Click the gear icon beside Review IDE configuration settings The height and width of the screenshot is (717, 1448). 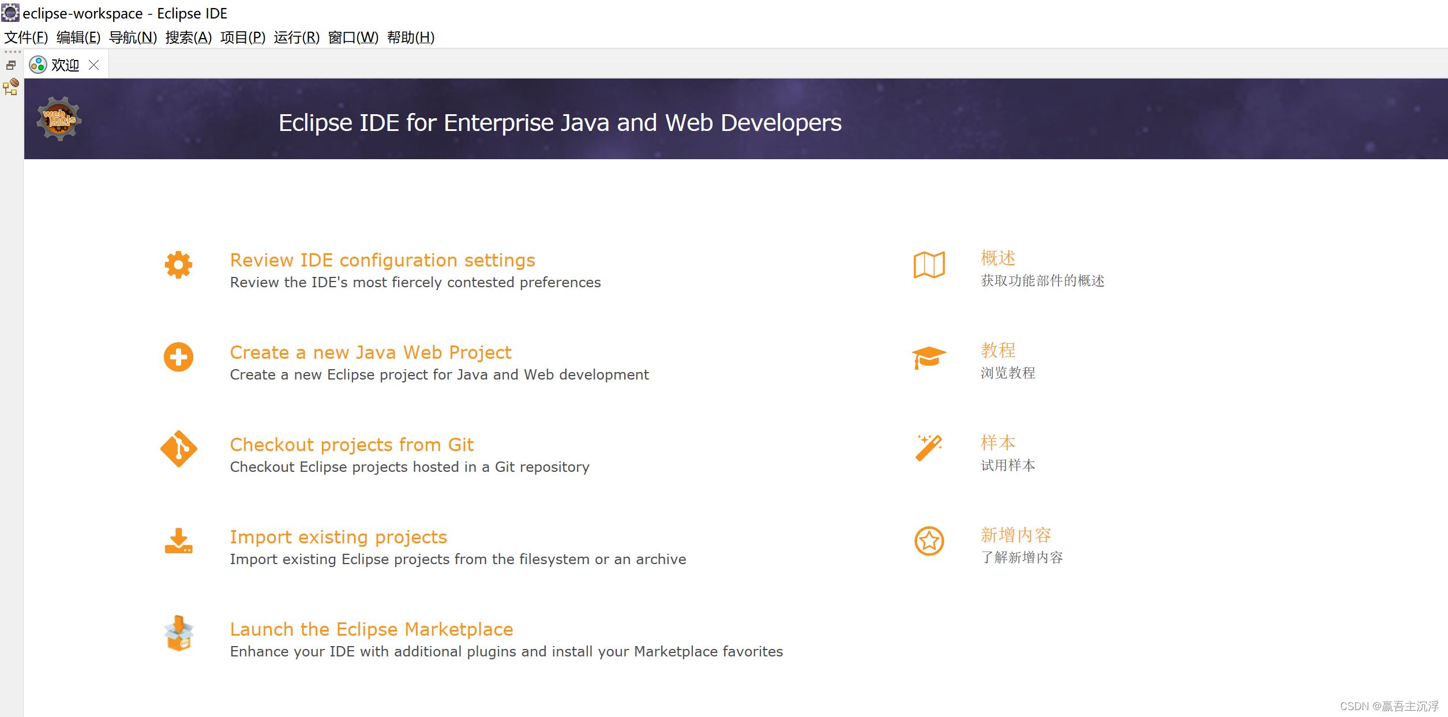click(178, 265)
